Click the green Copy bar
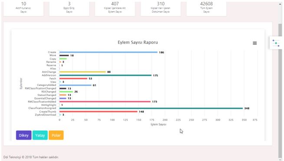This screenshot has width=284, height=161. 63,59
